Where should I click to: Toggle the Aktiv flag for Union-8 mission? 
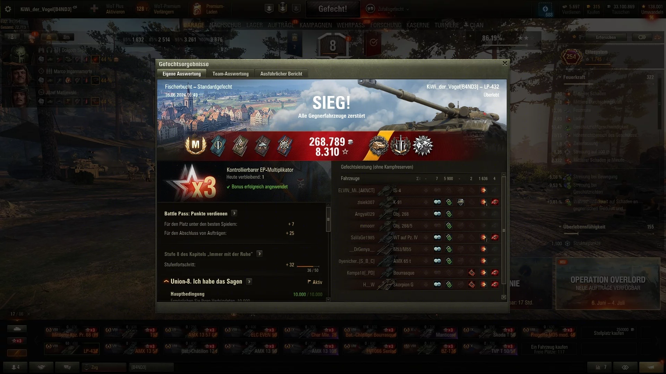coord(315,282)
